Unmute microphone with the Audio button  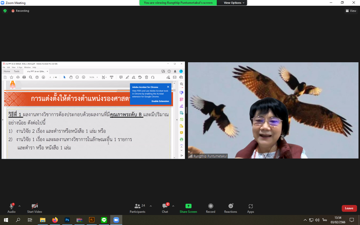point(11,208)
